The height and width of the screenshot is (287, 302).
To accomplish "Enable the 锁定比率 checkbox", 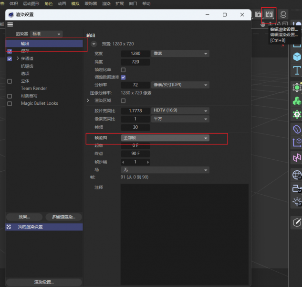I will coord(123,70).
